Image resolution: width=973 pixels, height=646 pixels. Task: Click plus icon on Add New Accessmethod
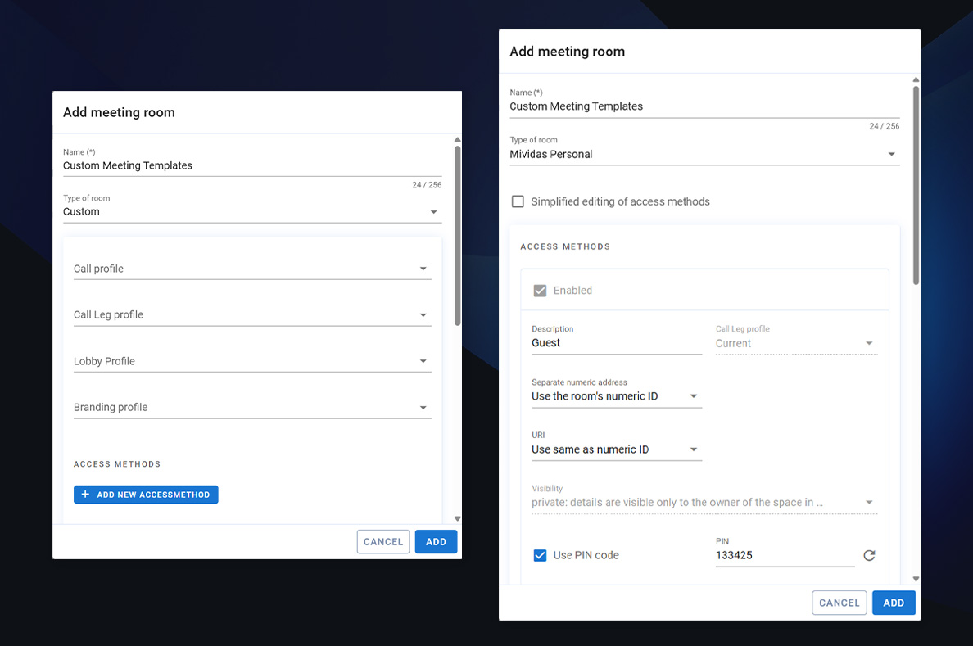pyautogui.click(x=85, y=495)
